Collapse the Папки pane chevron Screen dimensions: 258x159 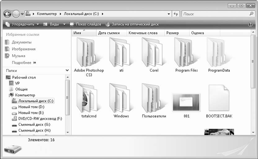(67, 70)
